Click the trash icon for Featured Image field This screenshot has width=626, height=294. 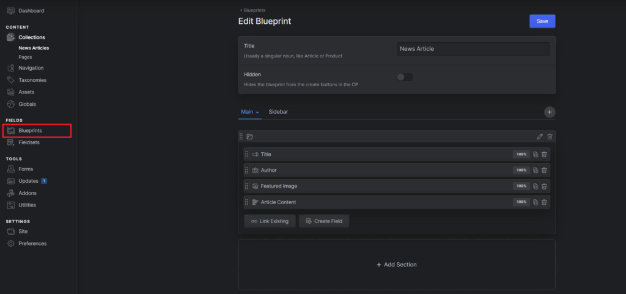pos(544,186)
